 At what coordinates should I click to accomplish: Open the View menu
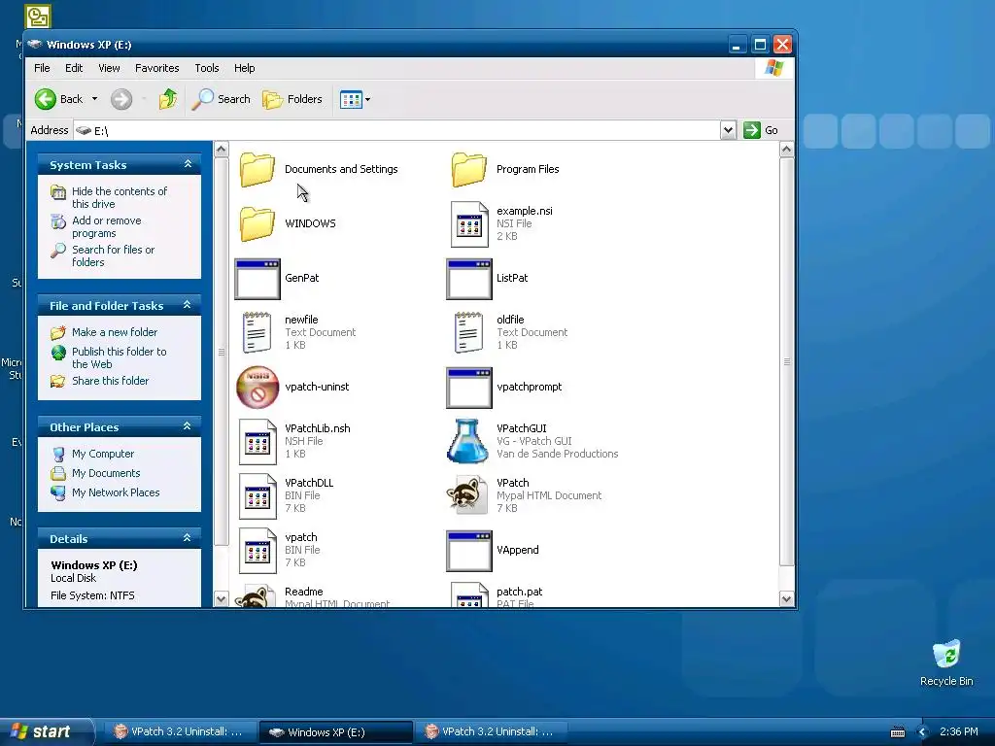(x=109, y=68)
